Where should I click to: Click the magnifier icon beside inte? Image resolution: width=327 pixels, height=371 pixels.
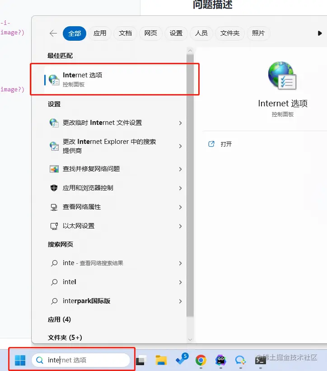click(x=54, y=263)
